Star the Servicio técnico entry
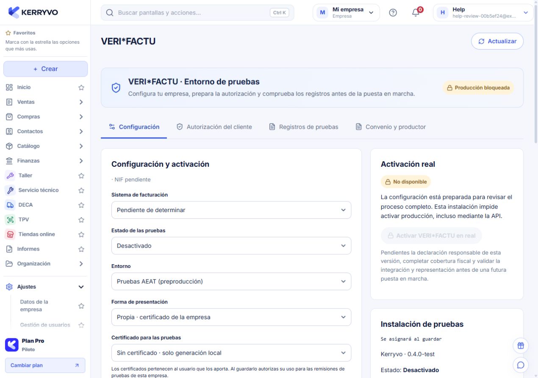This screenshot has width=538, height=378. point(81,190)
